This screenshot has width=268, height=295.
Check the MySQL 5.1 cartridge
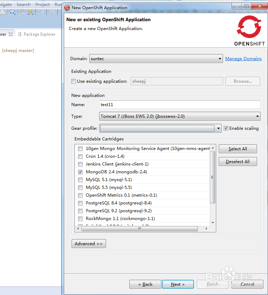coord(80,180)
